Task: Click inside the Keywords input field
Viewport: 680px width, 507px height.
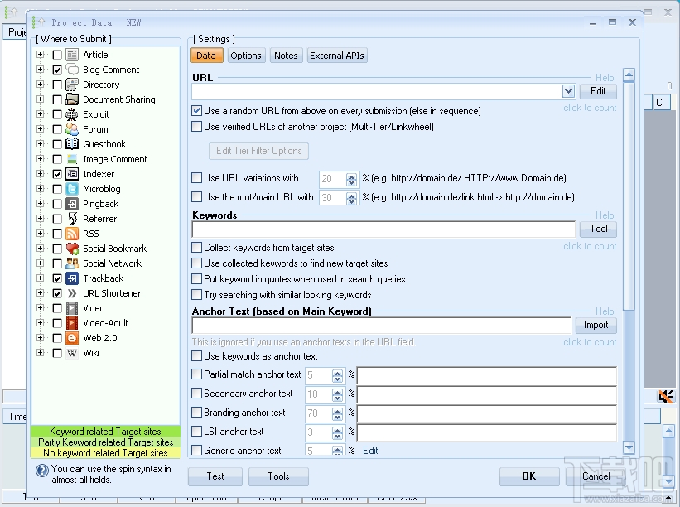Action: click(x=381, y=229)
